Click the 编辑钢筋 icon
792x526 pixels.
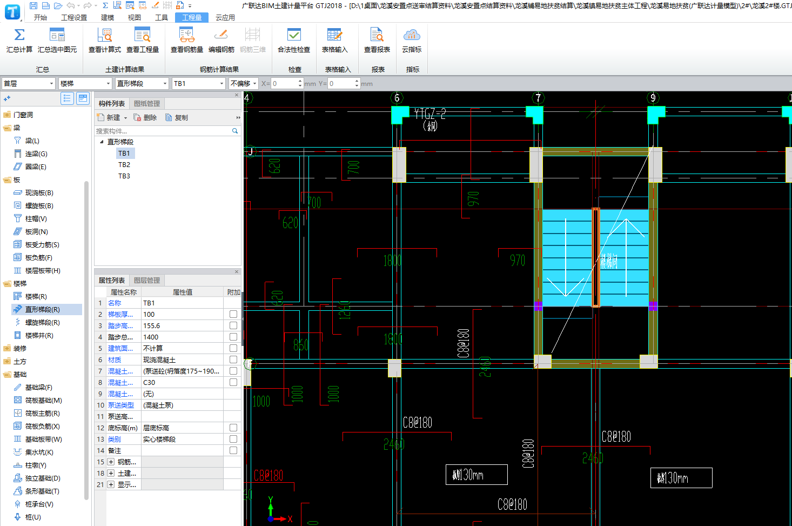pos(221,35)
